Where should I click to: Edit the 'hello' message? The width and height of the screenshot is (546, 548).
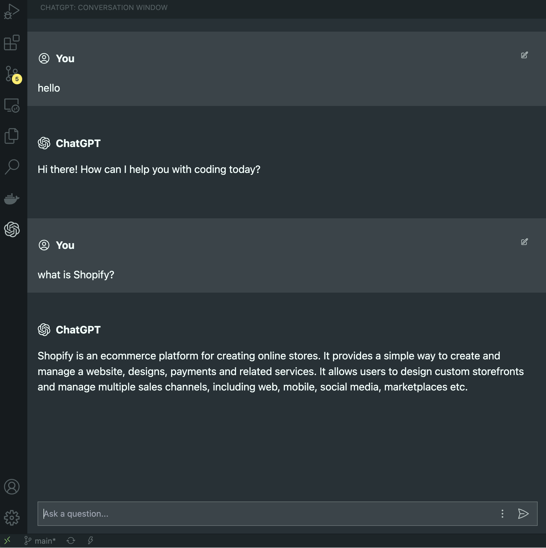524,55
